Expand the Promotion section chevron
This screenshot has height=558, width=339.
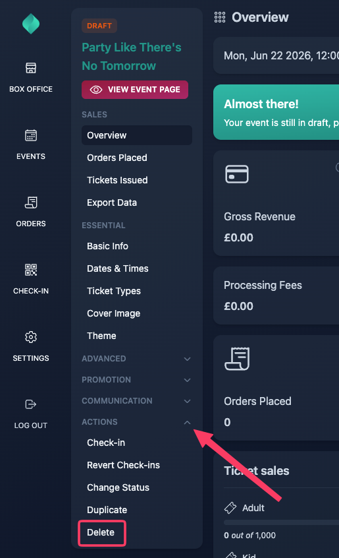coord(187,380)
